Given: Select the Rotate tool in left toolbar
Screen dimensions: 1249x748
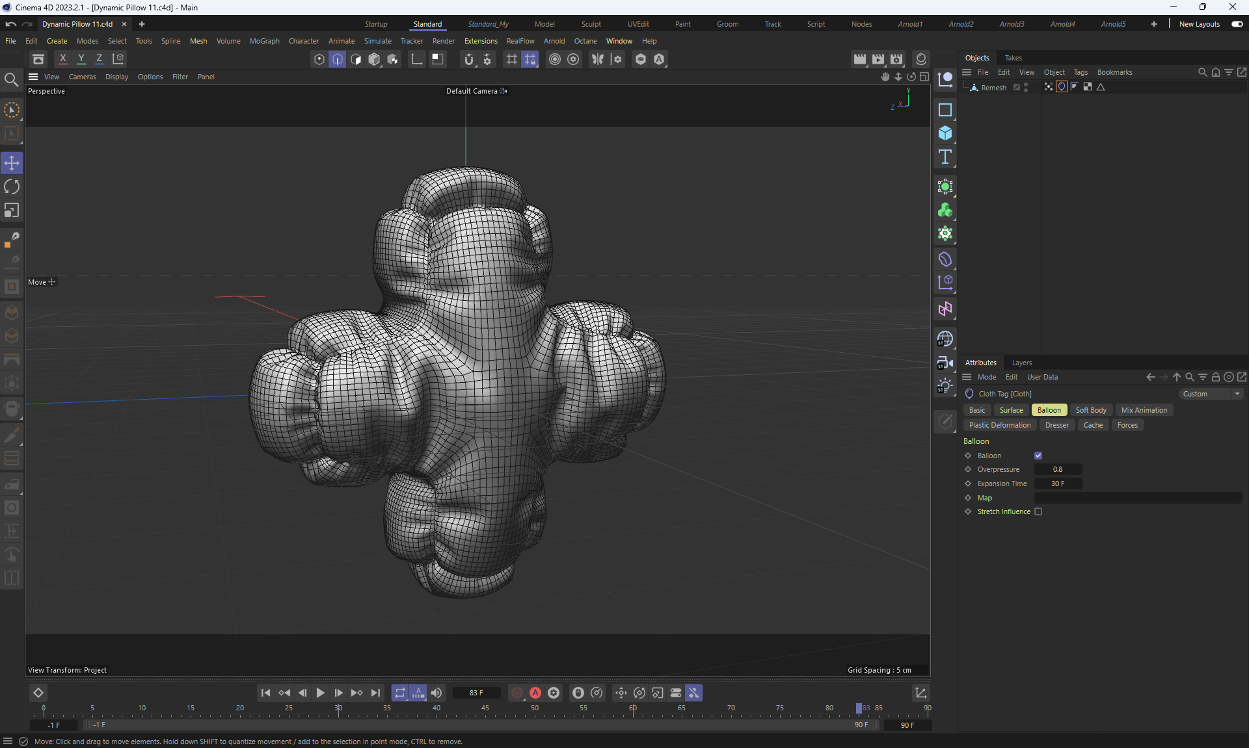Looking at the screenshot, I should (12, 187).
